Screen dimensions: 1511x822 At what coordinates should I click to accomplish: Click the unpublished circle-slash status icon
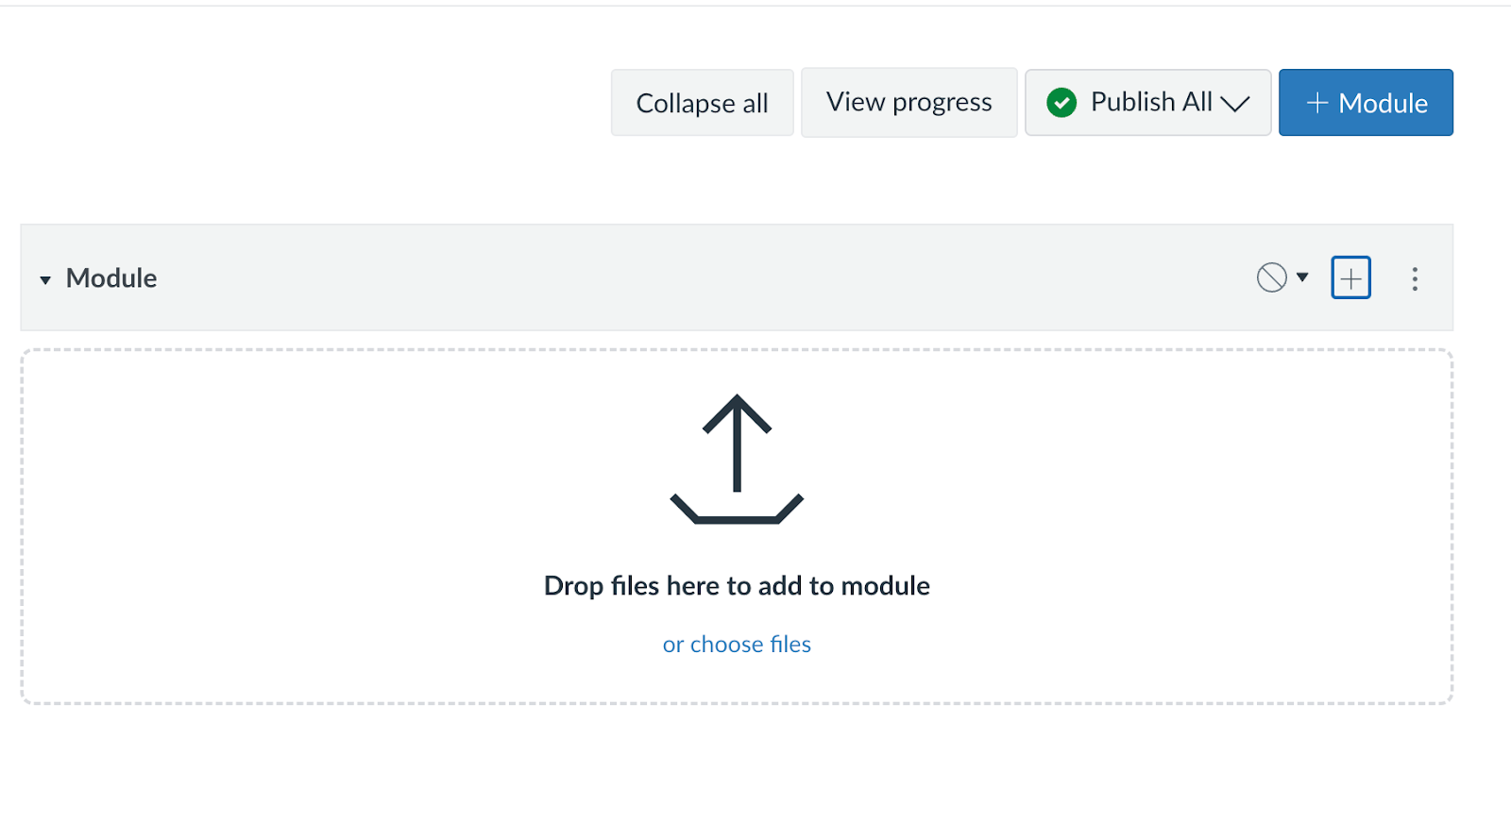click(x=1271, y=277)
